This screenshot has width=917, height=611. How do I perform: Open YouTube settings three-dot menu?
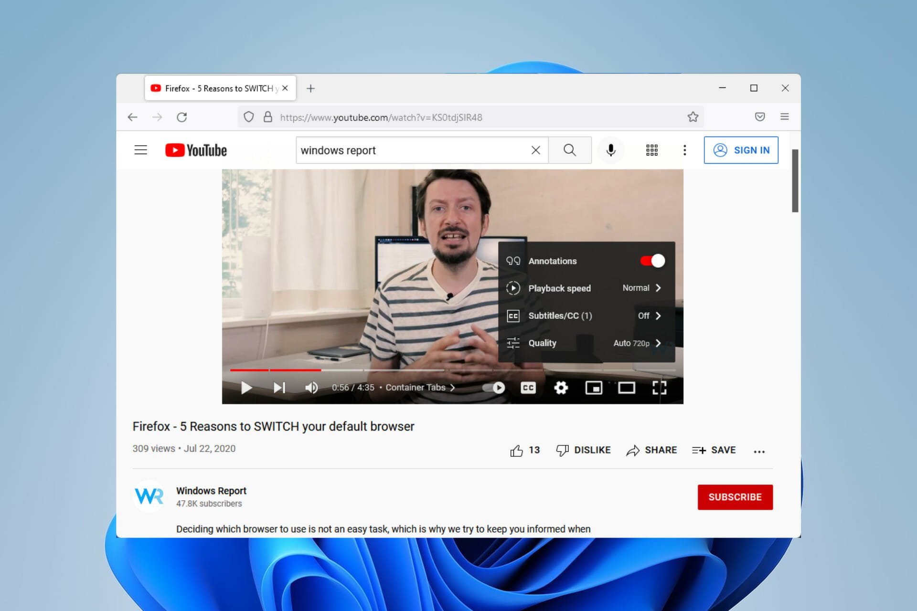[x=684, y=150]
